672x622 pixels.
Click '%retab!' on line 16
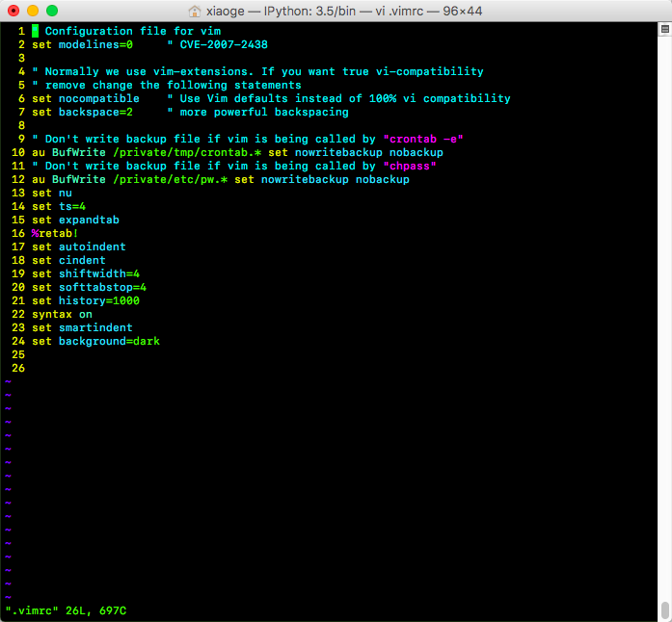click(x=55, y=233)
